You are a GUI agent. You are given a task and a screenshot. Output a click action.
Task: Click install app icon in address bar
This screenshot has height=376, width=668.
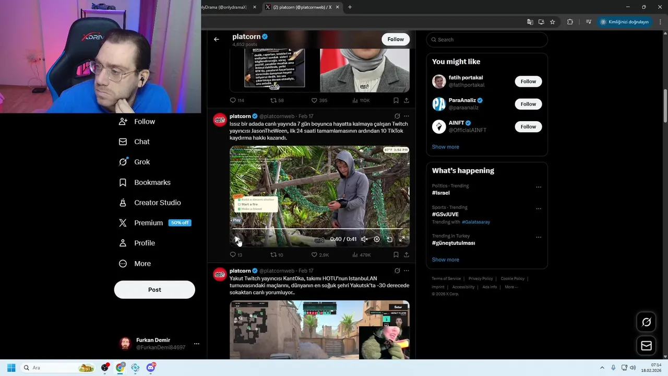coord(541,22)
